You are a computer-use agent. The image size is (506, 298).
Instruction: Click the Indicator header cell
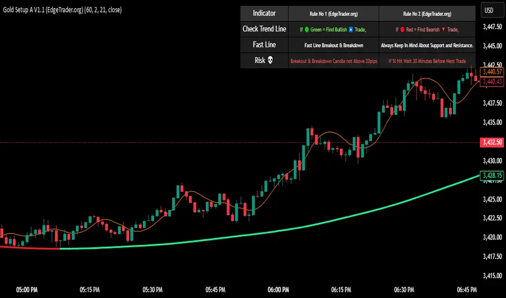click(x=264, y=13)
